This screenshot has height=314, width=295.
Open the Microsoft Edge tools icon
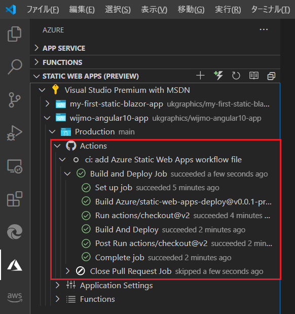coord(14,232)
